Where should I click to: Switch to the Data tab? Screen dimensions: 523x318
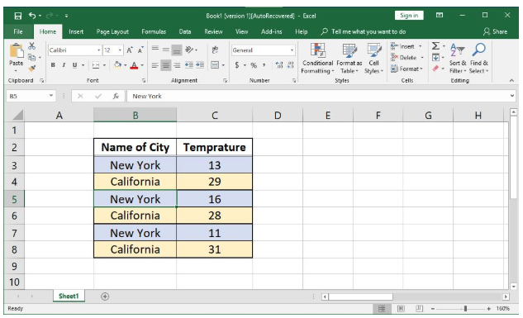185,31
